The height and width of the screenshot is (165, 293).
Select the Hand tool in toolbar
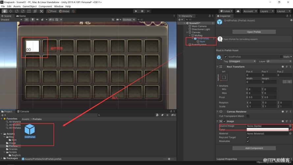(x=5, y=11)
